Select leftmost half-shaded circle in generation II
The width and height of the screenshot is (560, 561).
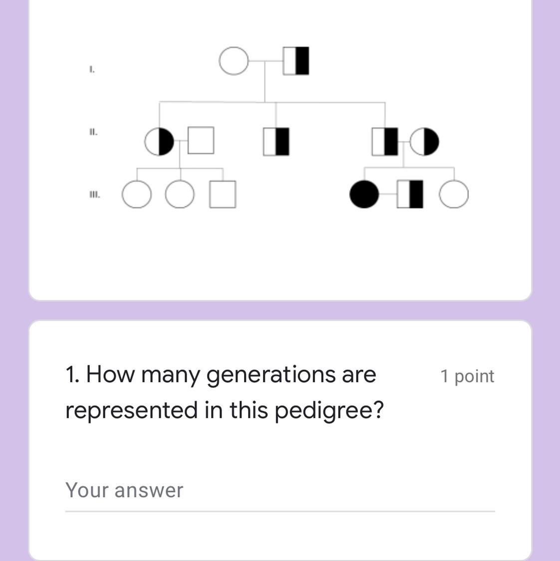click(x=159, y=141)
